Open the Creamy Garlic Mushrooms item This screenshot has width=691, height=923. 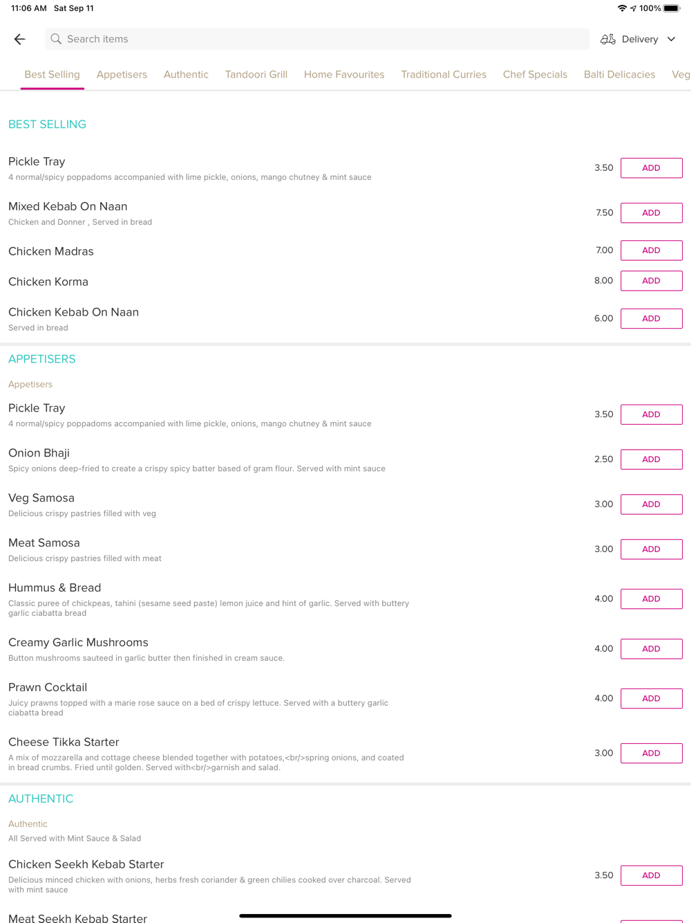coord(79,643)
